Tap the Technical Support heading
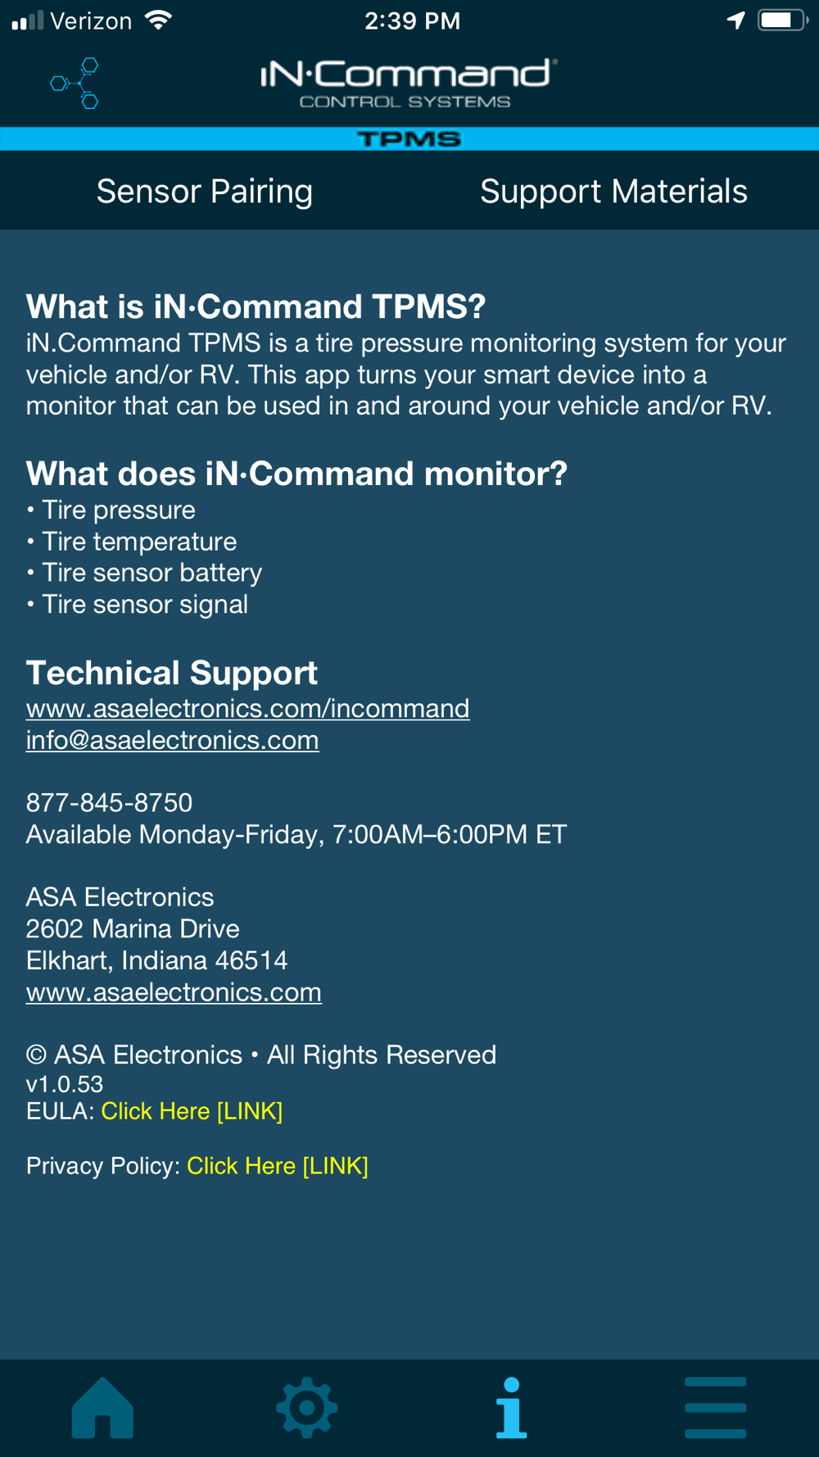The image size is (819, 1457). [x=172, y=673]
